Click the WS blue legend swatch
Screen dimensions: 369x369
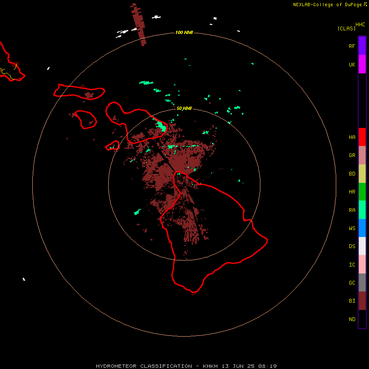click(x=362, y=228)
